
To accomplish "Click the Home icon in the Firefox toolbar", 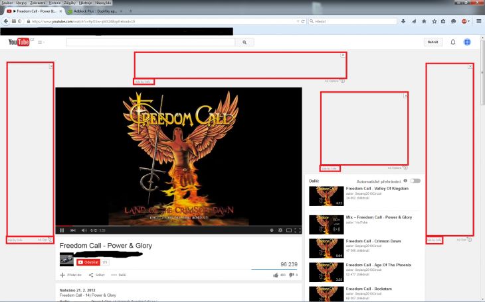I will (x=424, y=21).
